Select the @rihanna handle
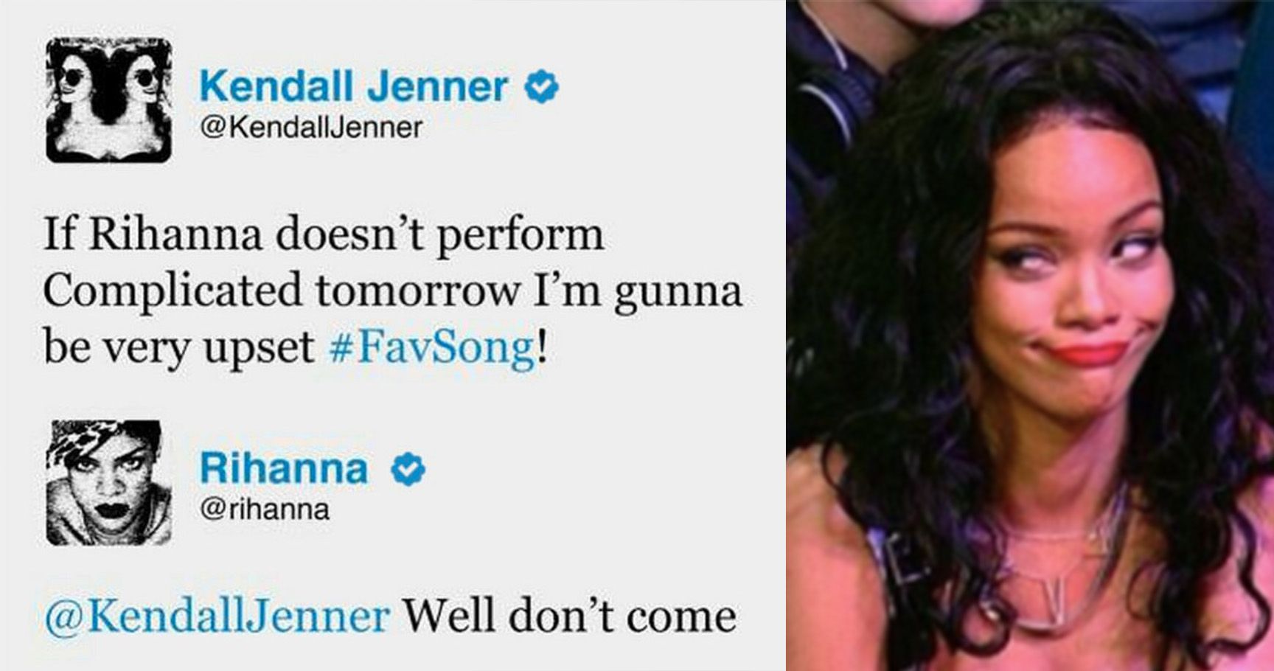 pyautogui.click(x=265, y=510)
